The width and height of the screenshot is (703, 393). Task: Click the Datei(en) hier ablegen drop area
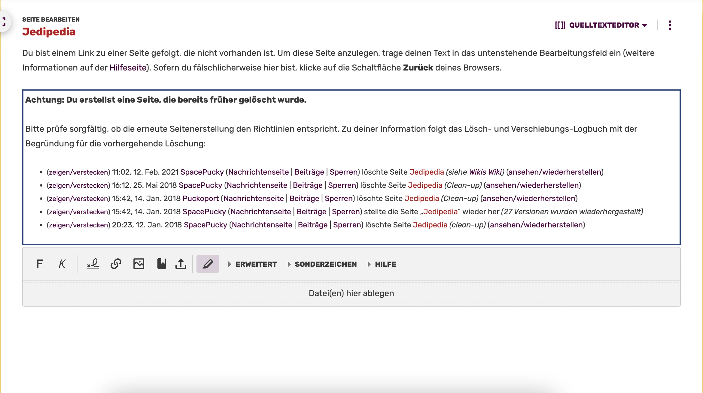(351, 293)
